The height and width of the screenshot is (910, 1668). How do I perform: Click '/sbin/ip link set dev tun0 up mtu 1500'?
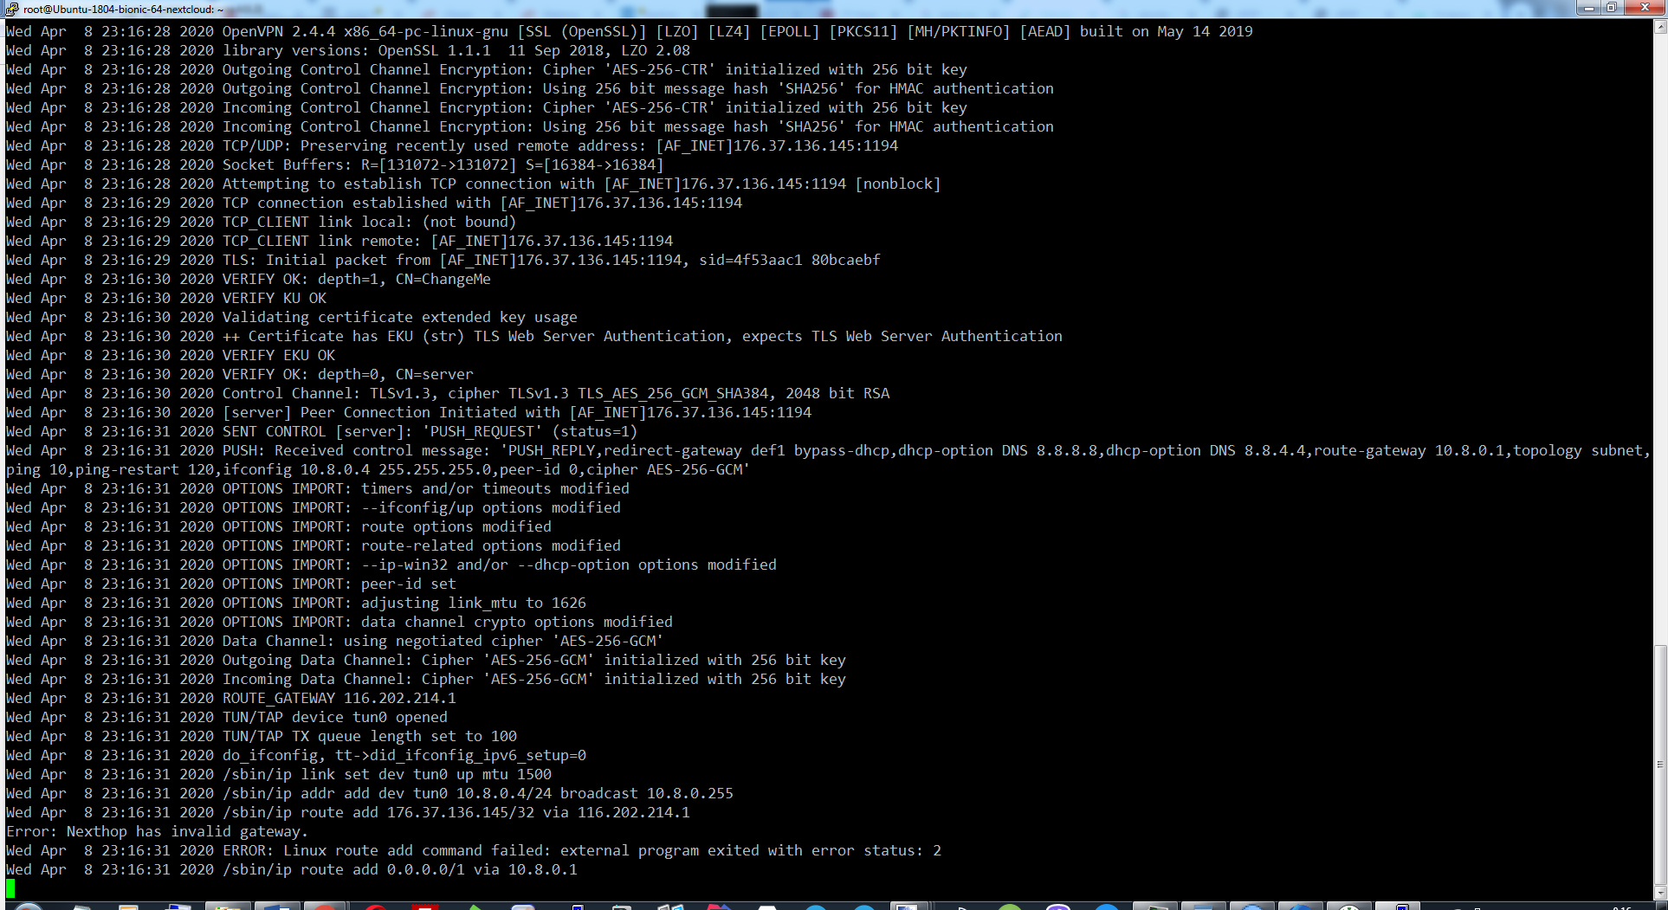click(x=387, y=774)
